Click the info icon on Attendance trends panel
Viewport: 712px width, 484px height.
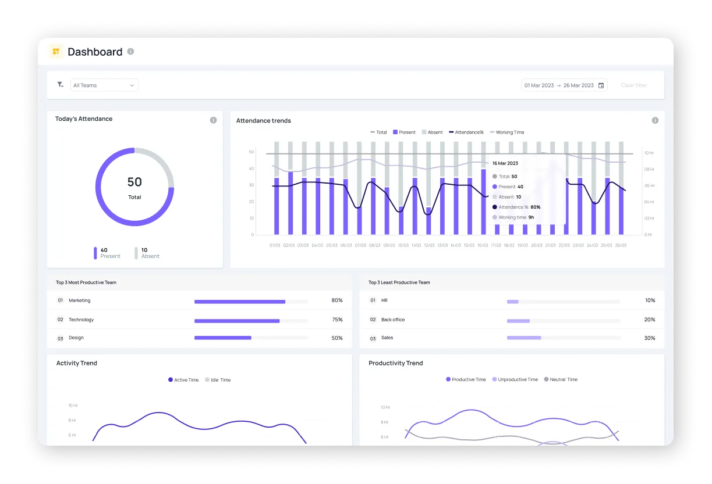655,120
